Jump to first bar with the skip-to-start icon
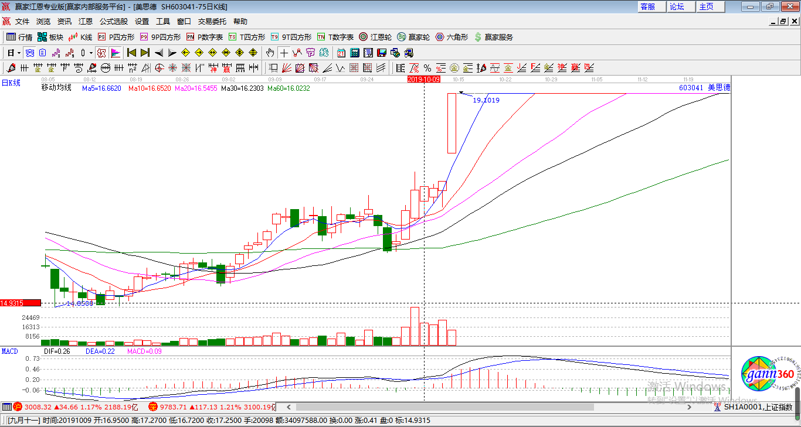 [x=132, y=53]
